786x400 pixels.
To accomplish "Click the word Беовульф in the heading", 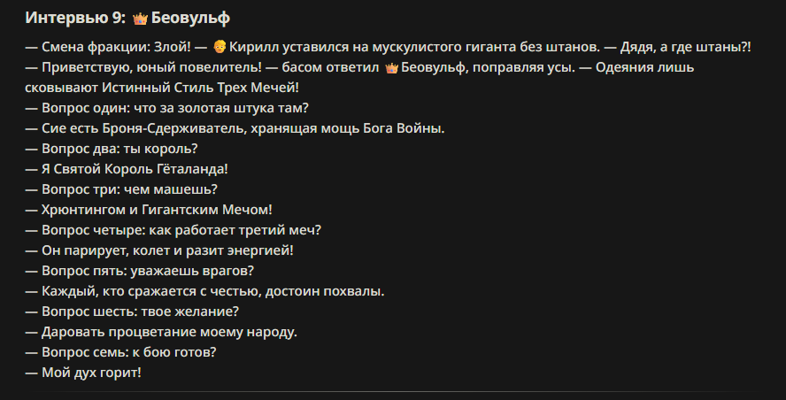I will tap(190, 18).
